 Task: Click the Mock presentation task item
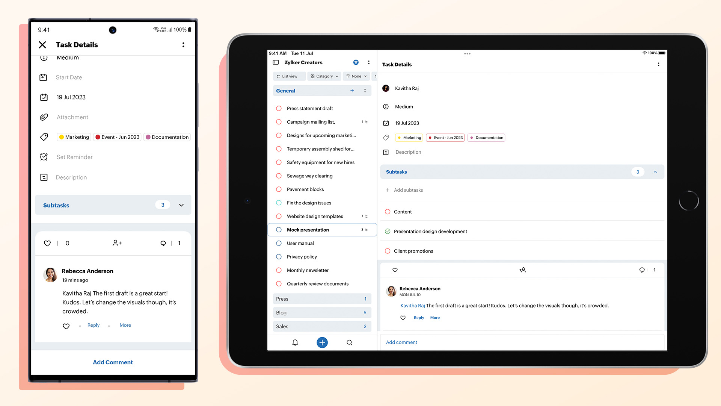308,230
